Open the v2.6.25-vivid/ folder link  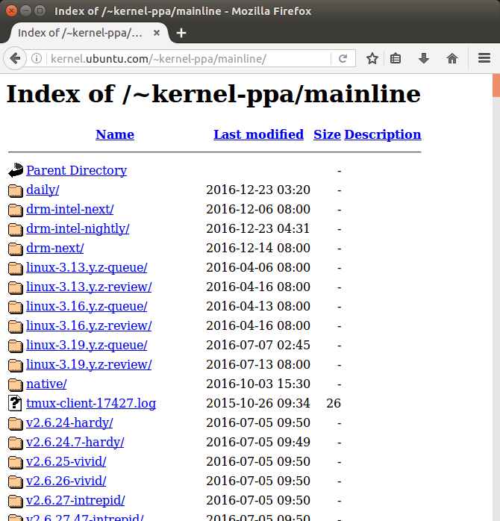pyautogui.click(x=66, y=462)
